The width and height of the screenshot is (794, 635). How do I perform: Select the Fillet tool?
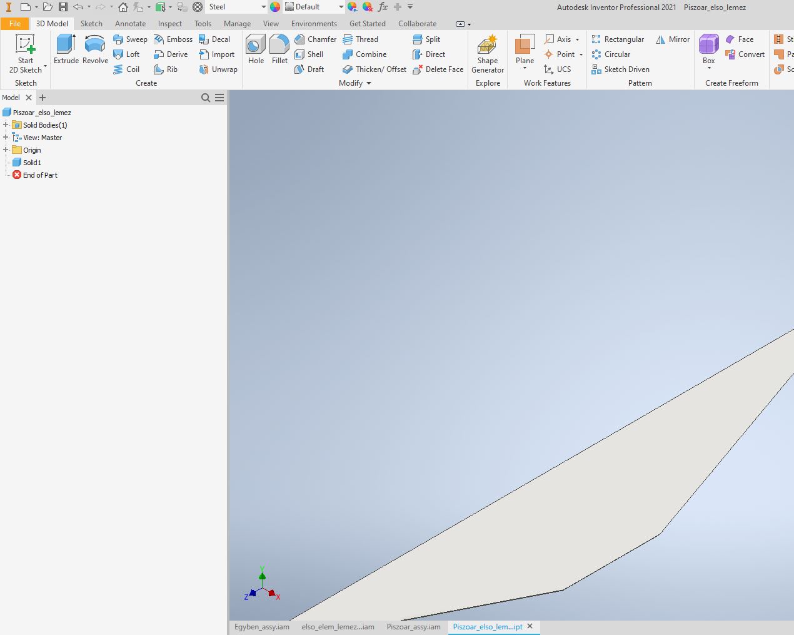click(279, 49)
